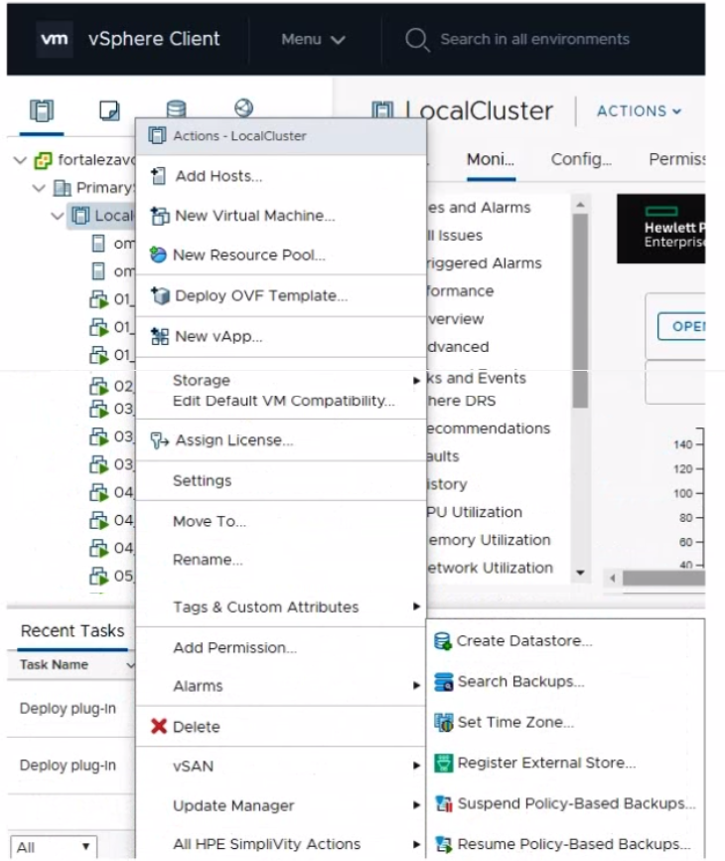This screenshot has height=861, width=725.
Task: Select the 05 VM in tree
Action: point(112,576)
